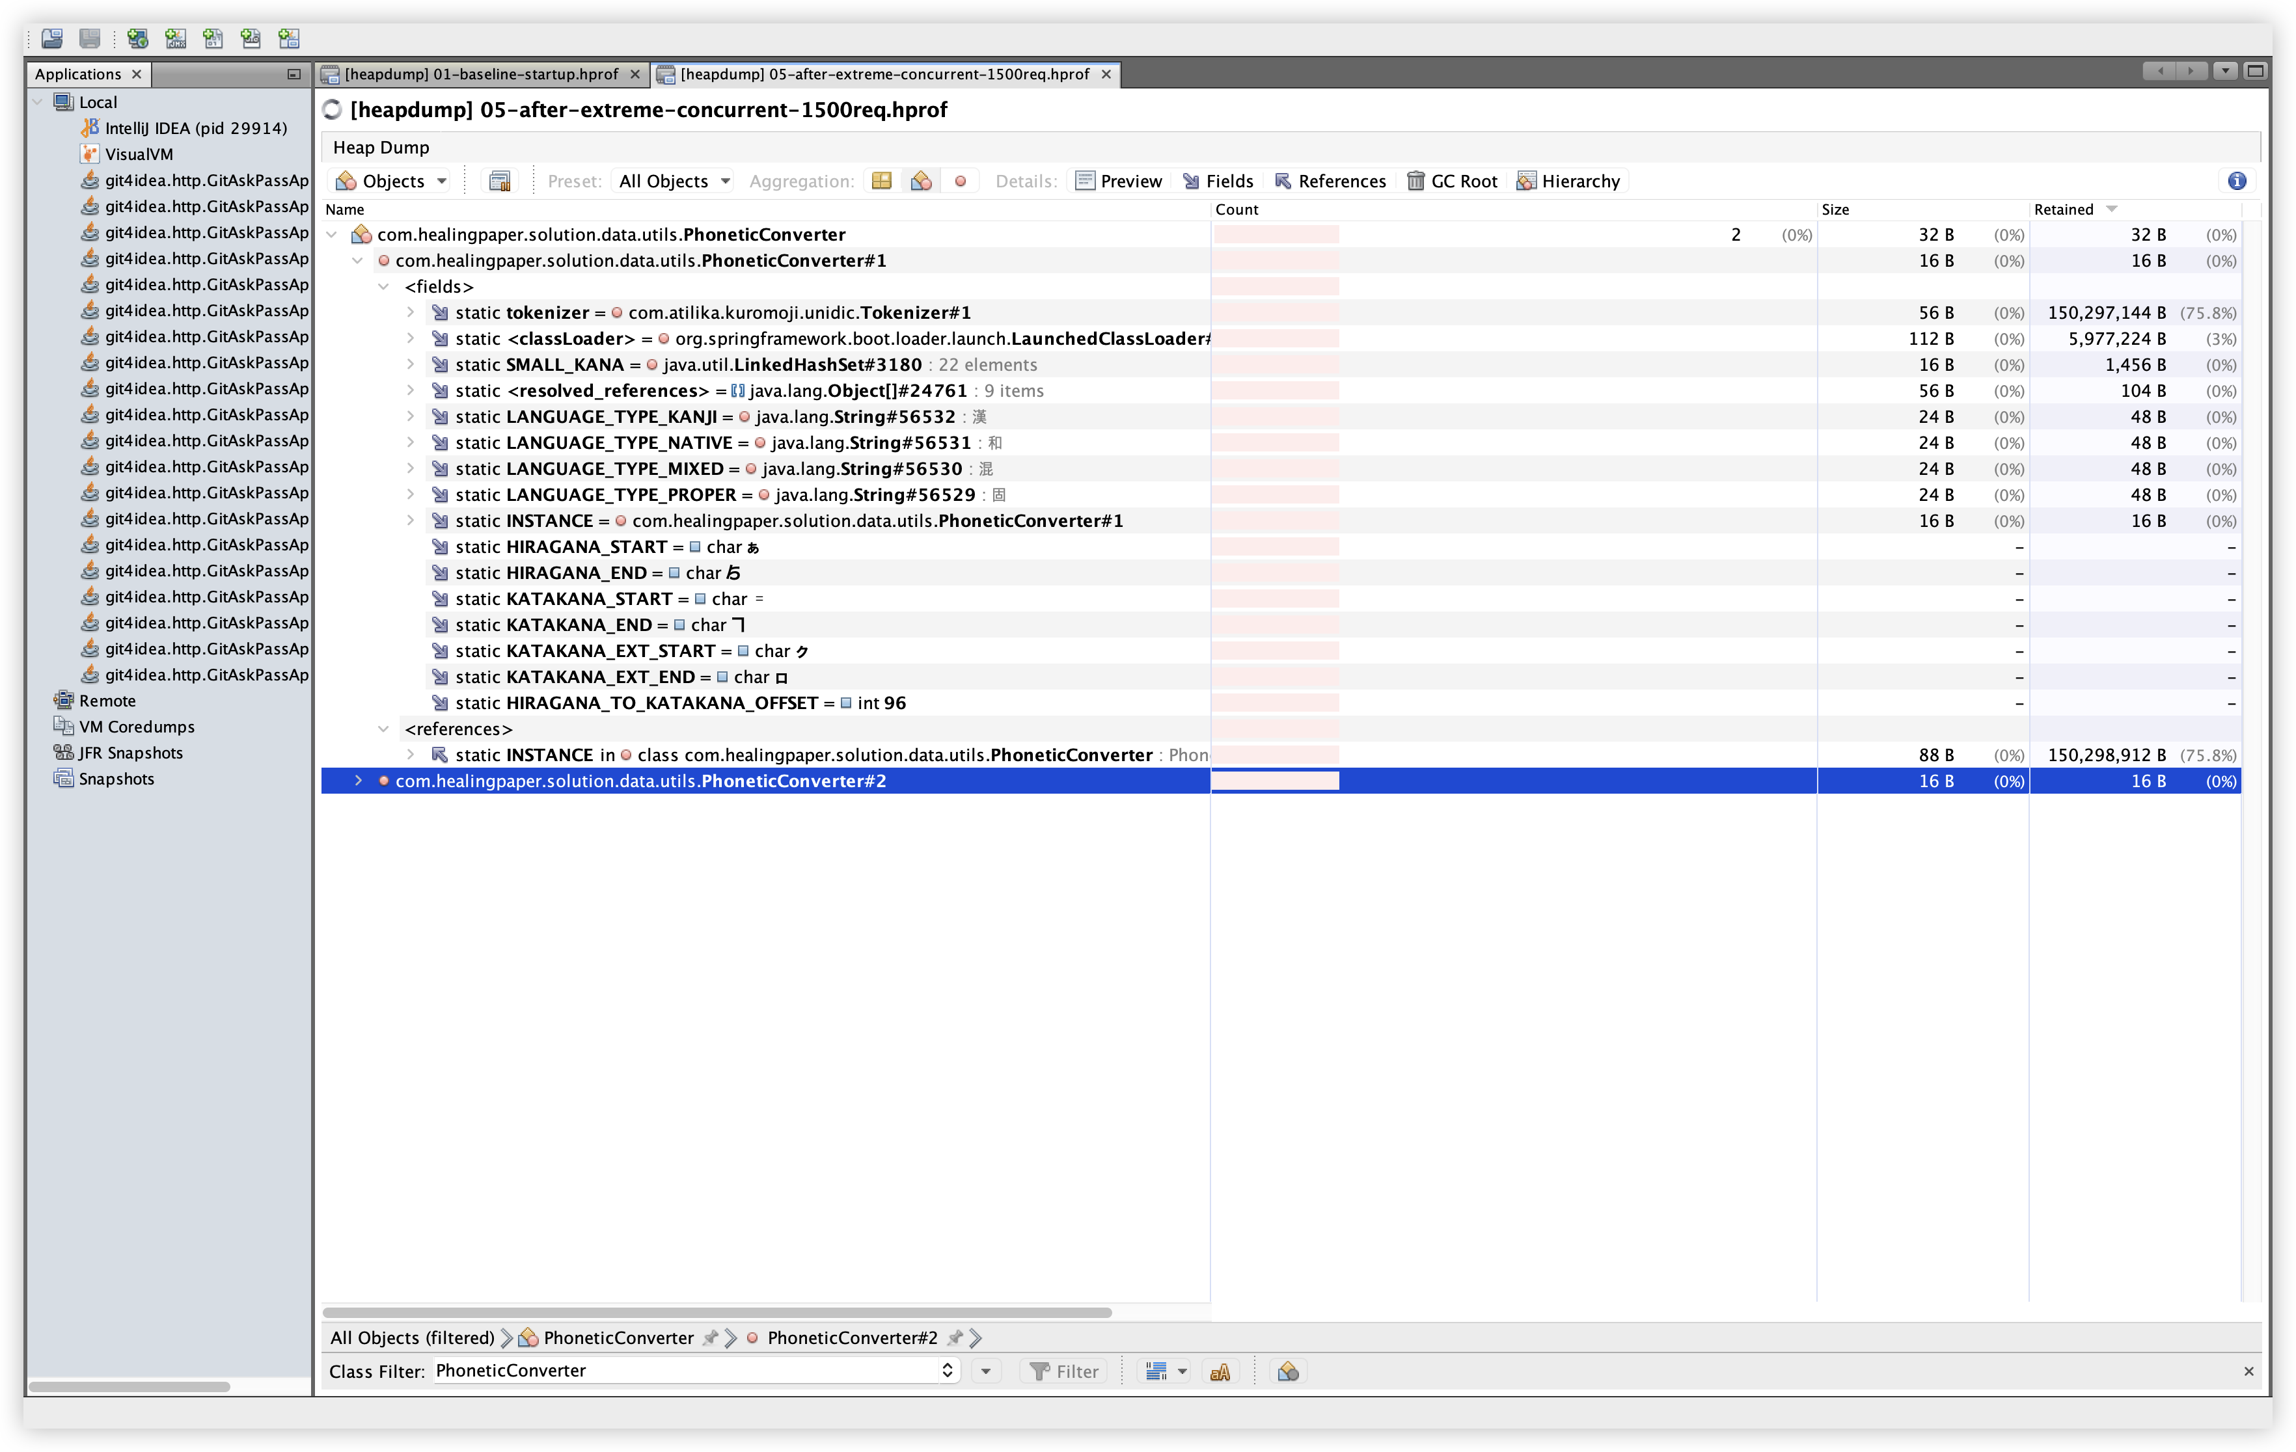This screenshot has height=1452, width=2296.
Task: Expand the PhoneticConverter#2 tree node
Action: pos(359,781)
